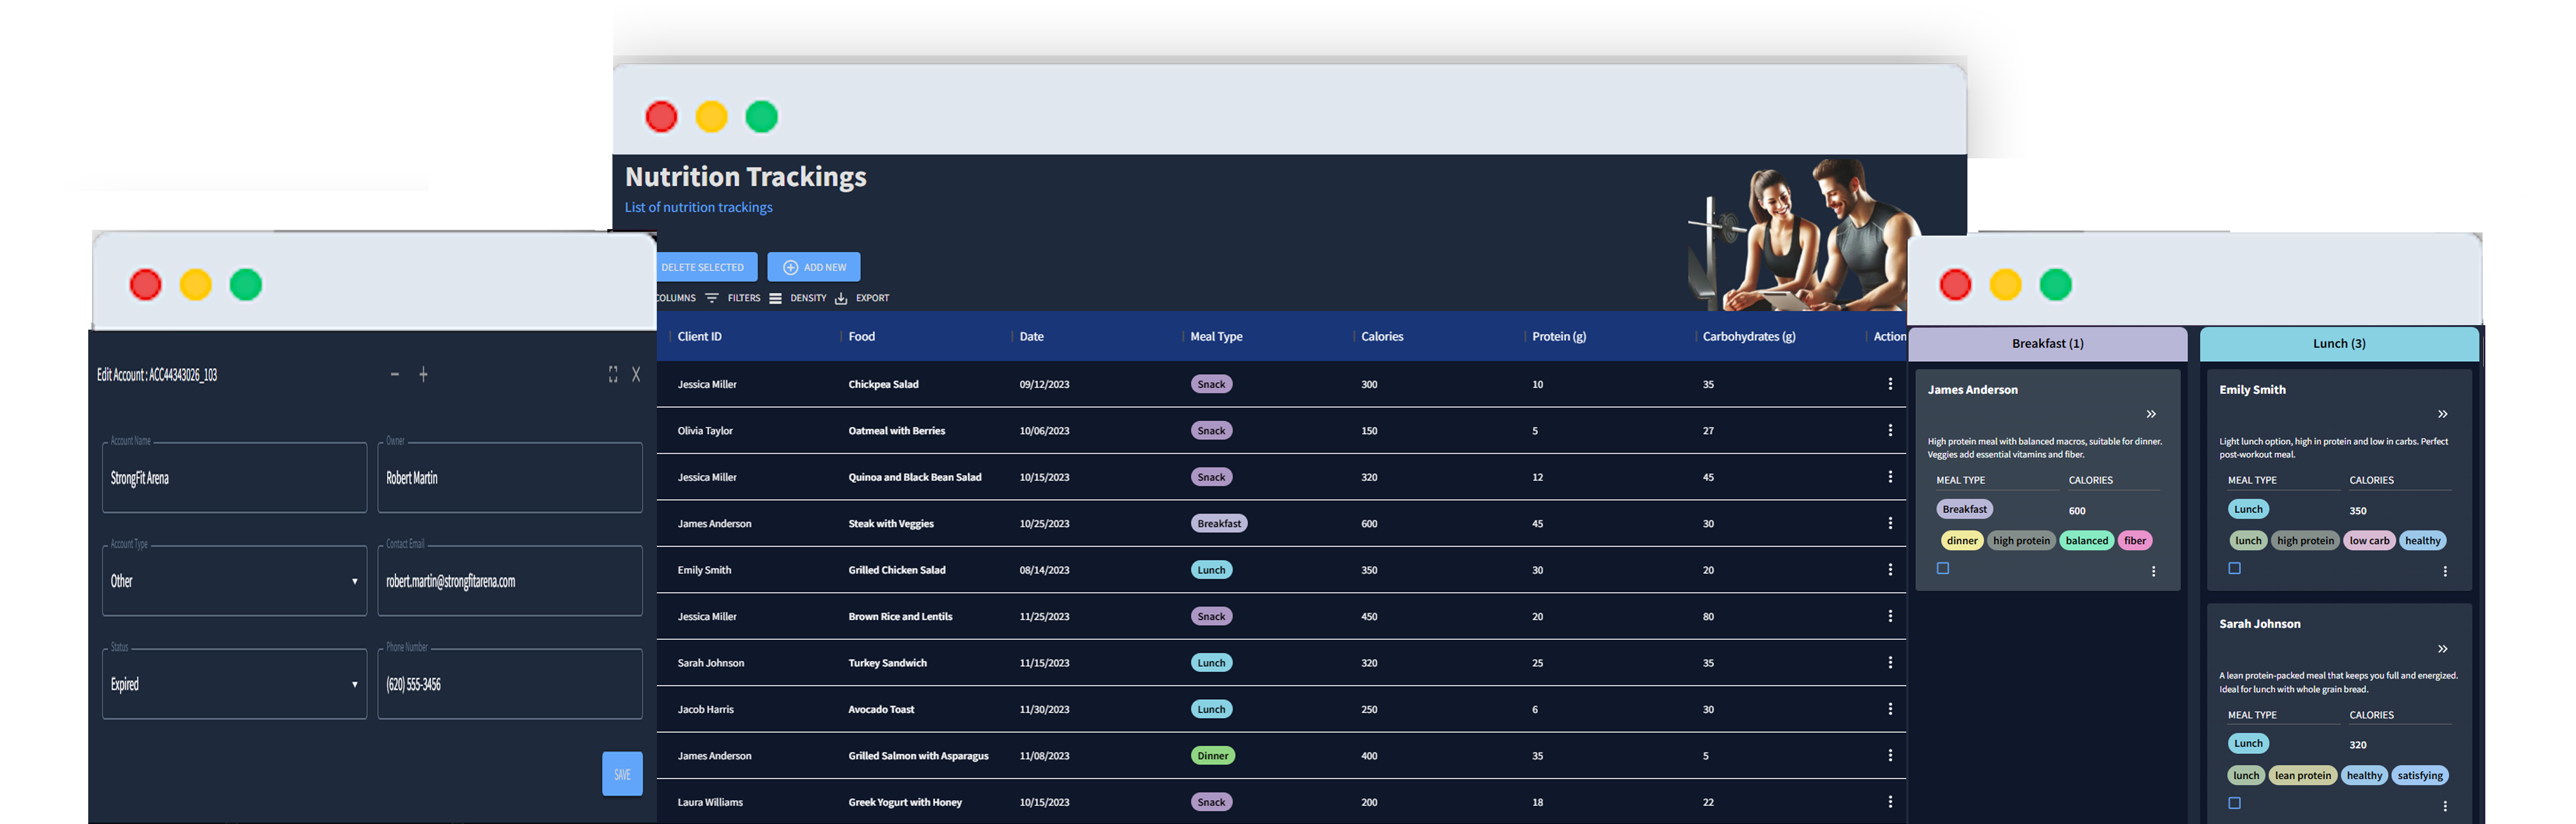The height and width of the screenshot is (824, 2576).
Task: Open the row actions menu for Chickpea Salad
Action: pos(1890,383)
